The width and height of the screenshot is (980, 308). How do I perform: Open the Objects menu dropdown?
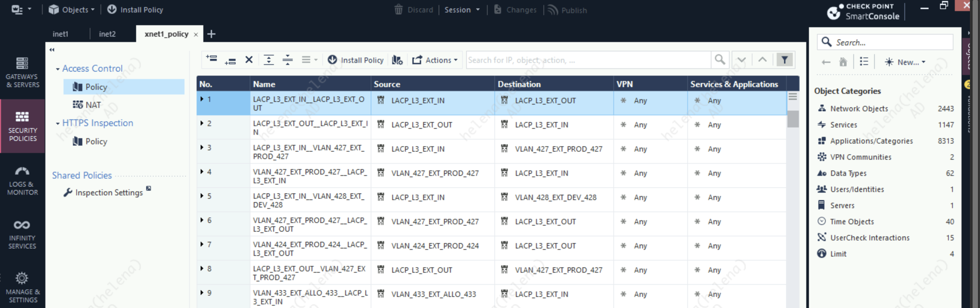[72, 10]
